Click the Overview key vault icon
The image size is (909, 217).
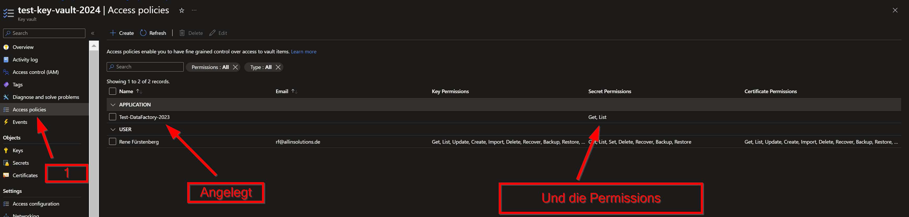click(6, 47)
